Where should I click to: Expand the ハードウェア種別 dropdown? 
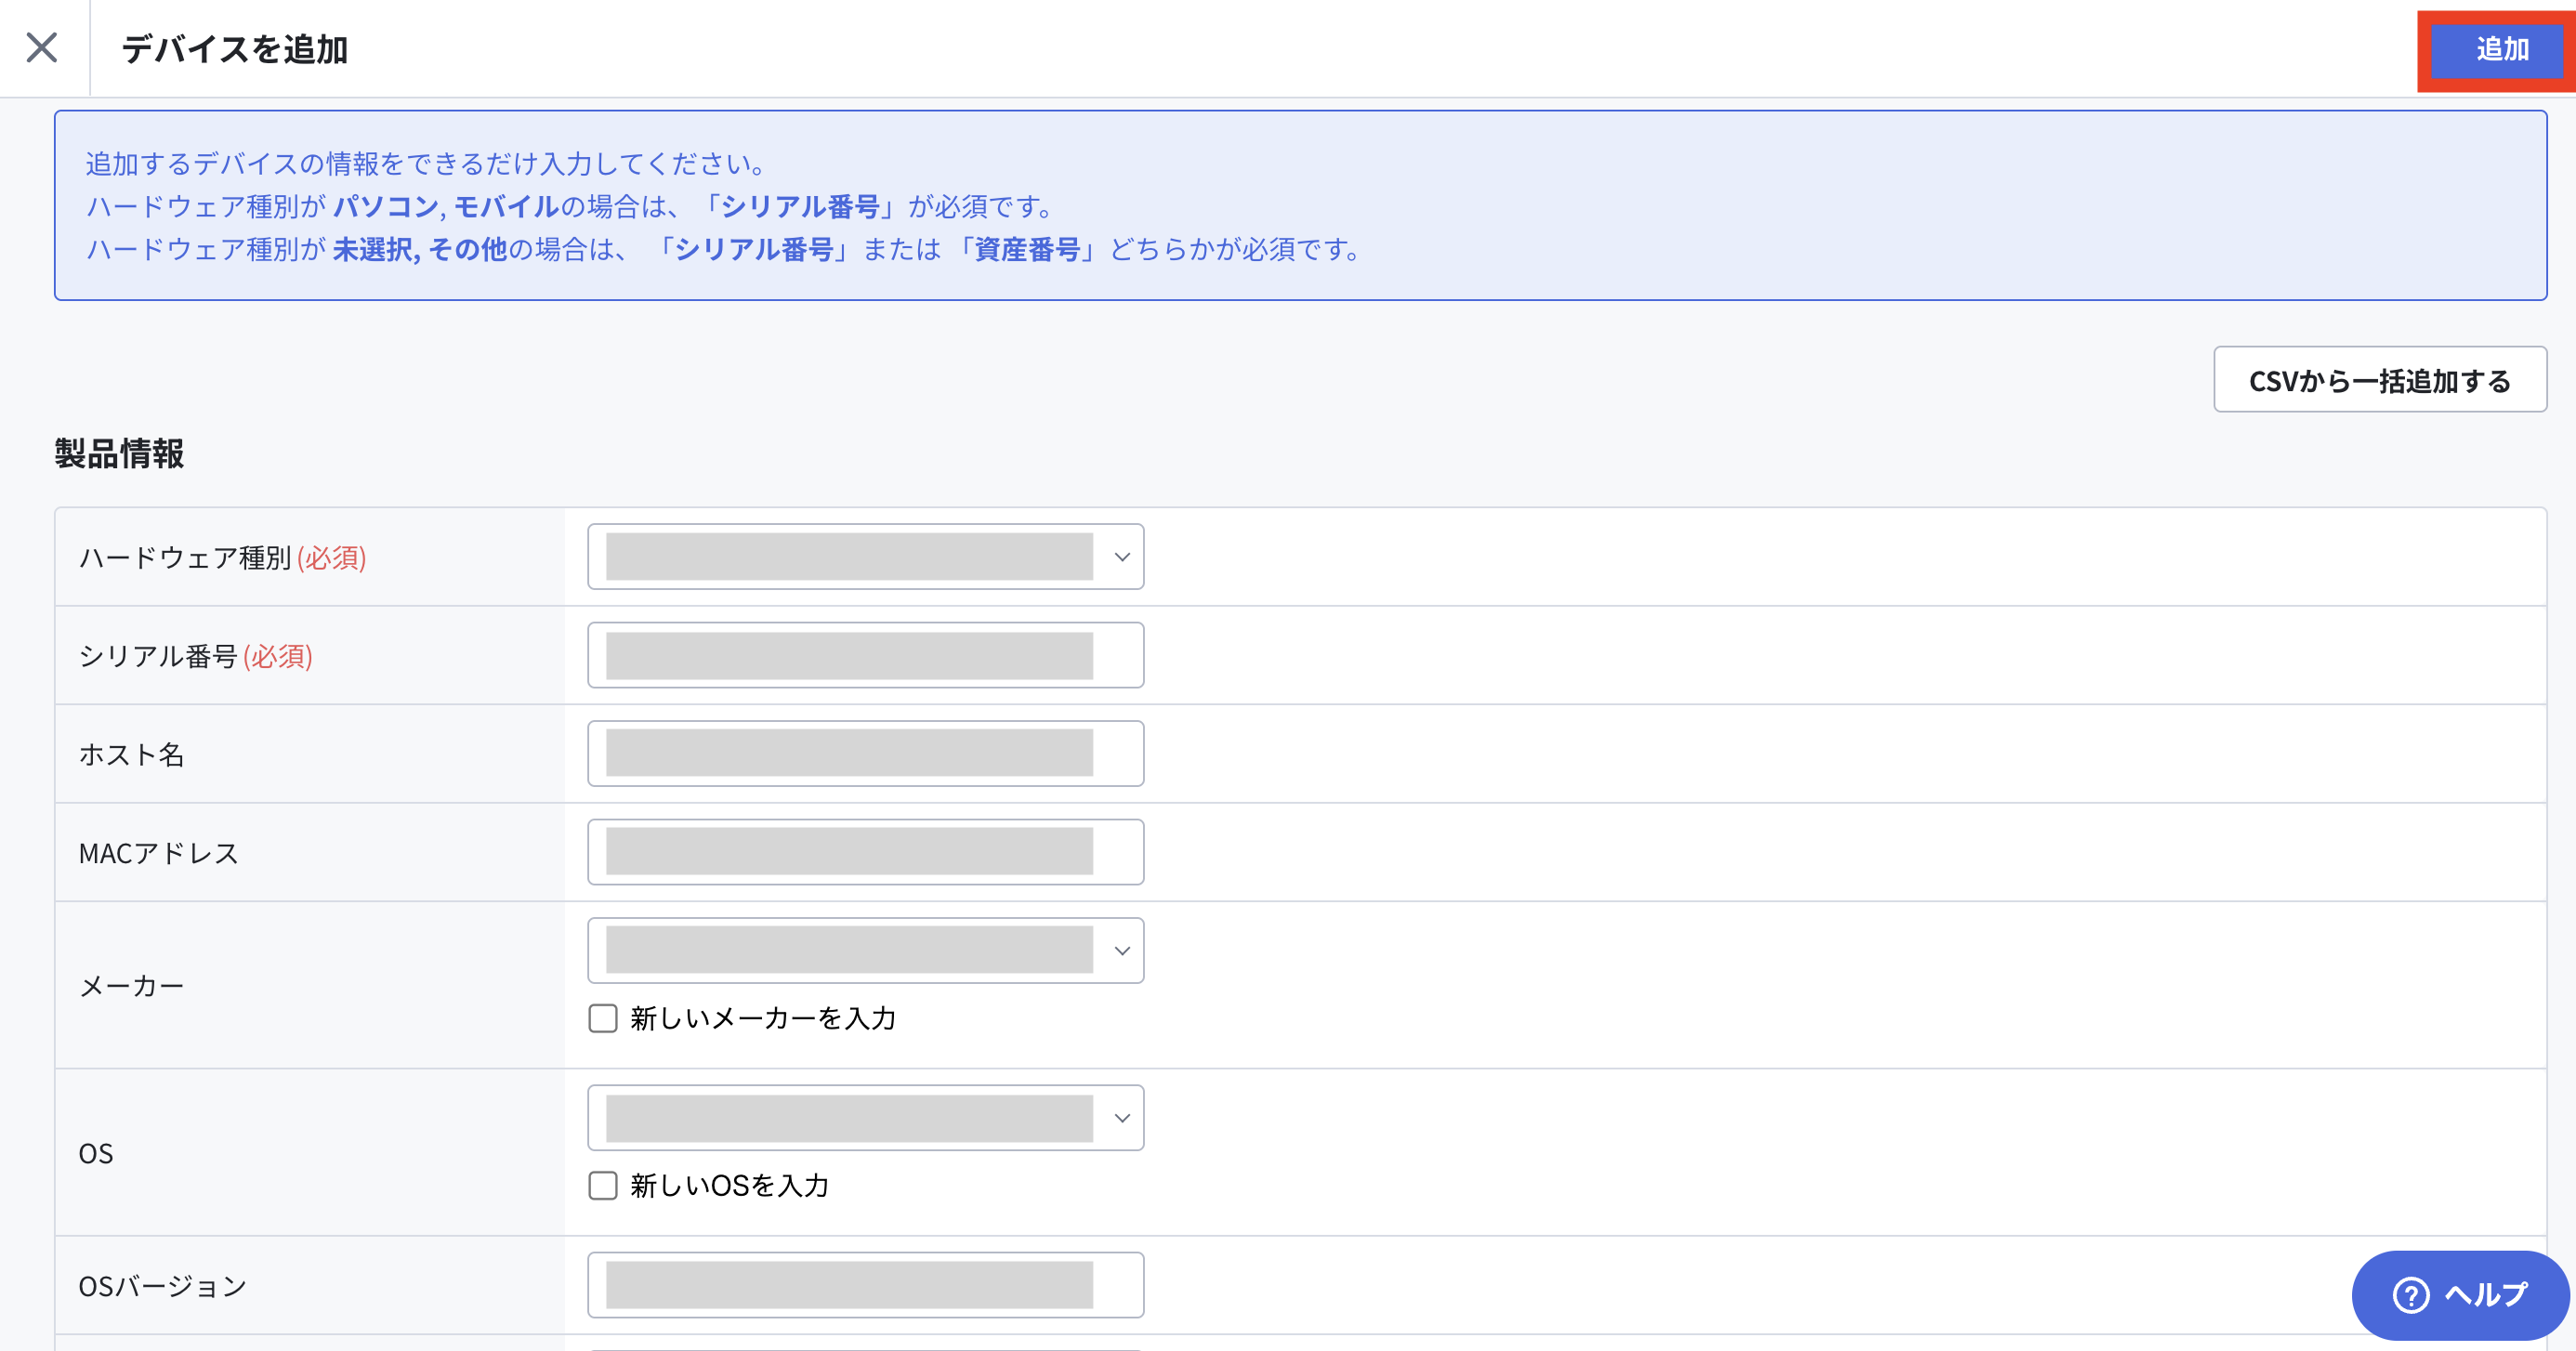(x=865, y=557)
